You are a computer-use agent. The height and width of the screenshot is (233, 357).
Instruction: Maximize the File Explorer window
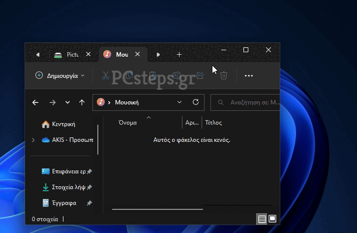tap(246, 50)
